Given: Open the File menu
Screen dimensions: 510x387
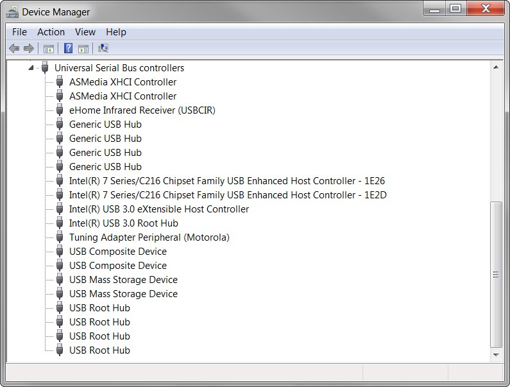Looking at the screenshot, I should 19,32.
